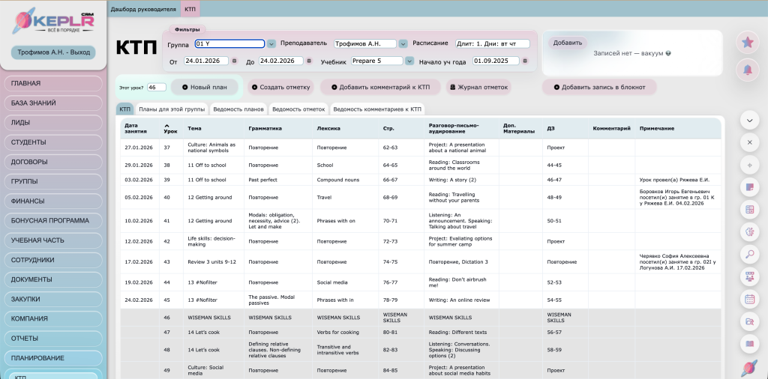768x379 pixels.
Task: Open the calendar icon in right sidebar
Action: tap(748, 299)
